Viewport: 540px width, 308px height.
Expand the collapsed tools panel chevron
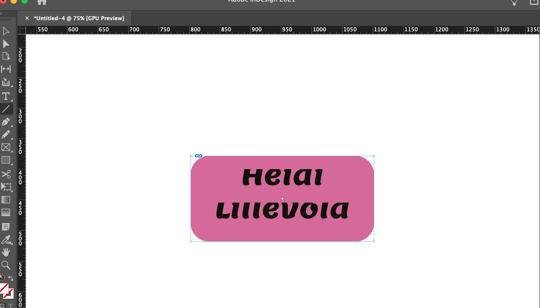pos(1,13)
